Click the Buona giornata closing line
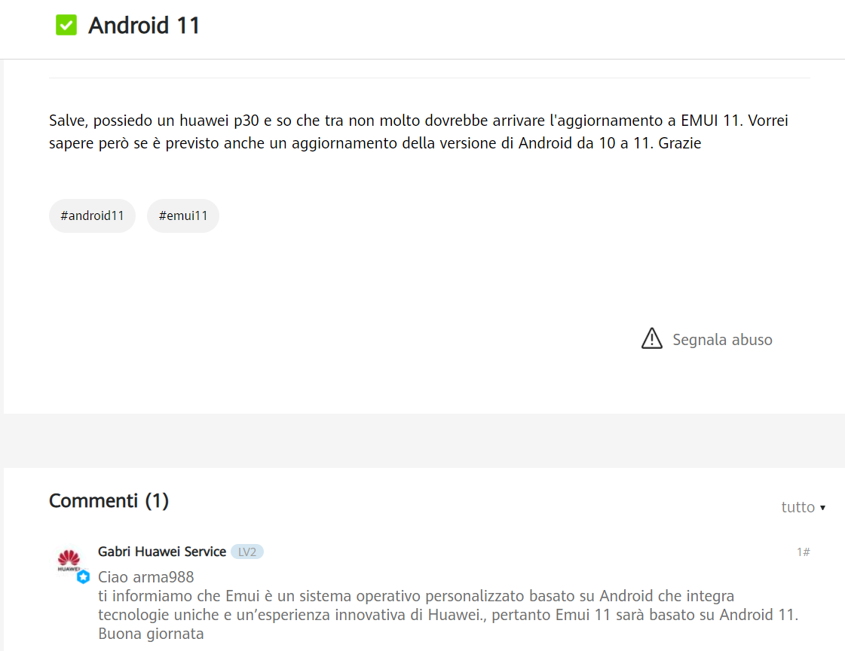845x651 pixels. point(151,634)
